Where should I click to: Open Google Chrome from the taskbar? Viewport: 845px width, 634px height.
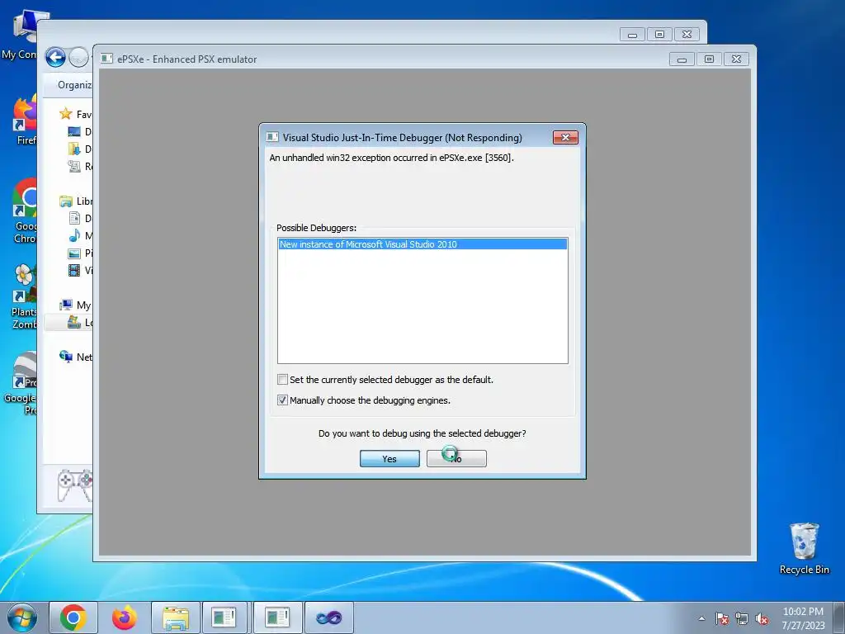73,617
